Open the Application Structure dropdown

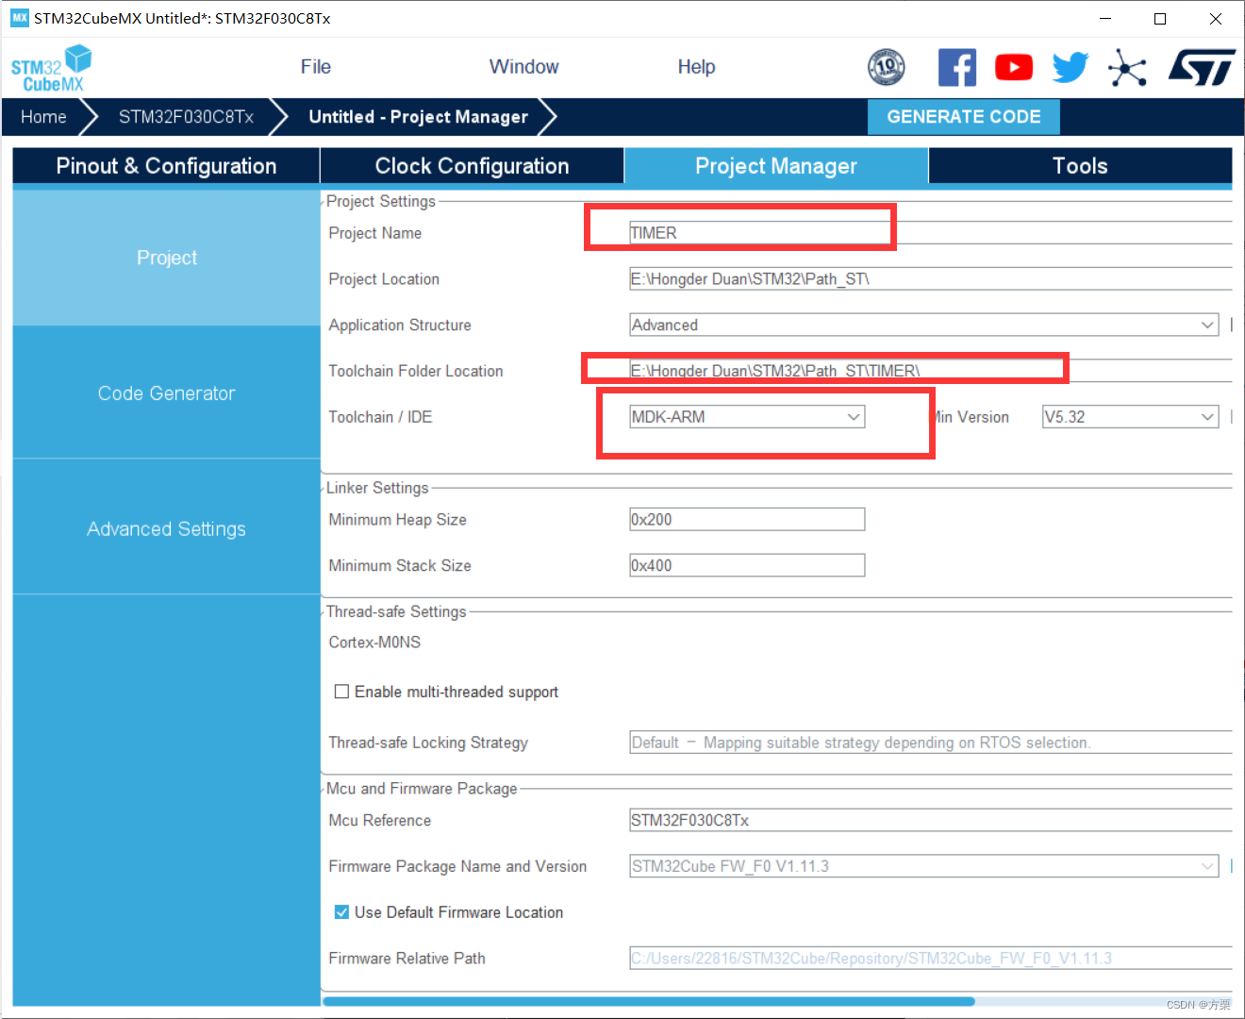point(924,325)
